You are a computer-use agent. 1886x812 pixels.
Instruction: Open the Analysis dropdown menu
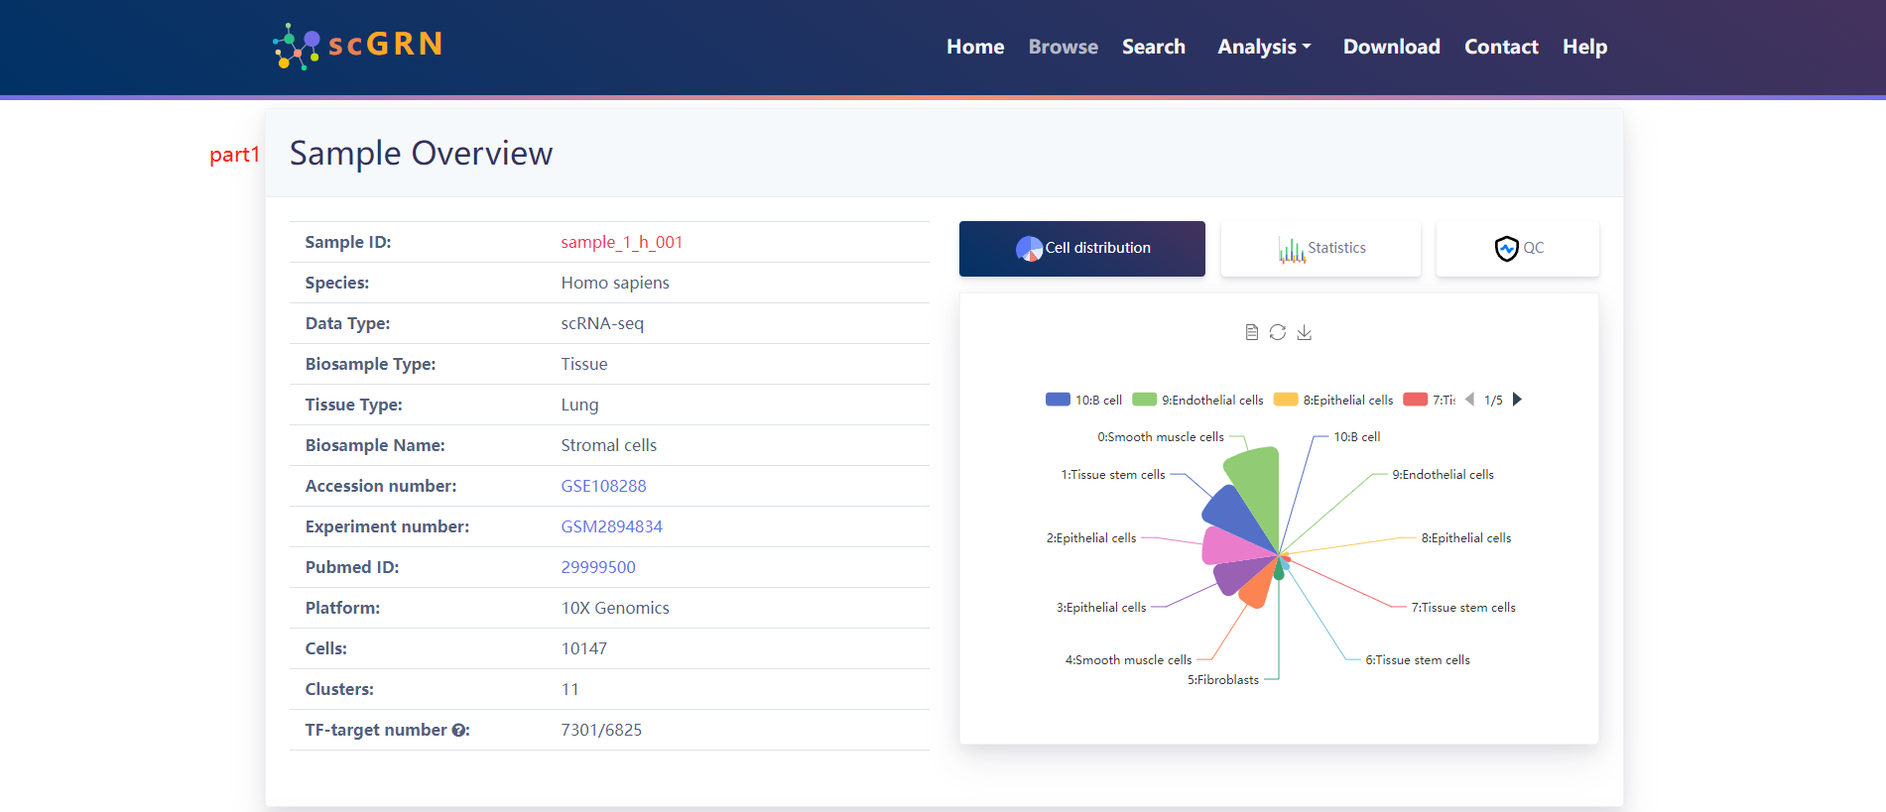[x=1264, y=47]
